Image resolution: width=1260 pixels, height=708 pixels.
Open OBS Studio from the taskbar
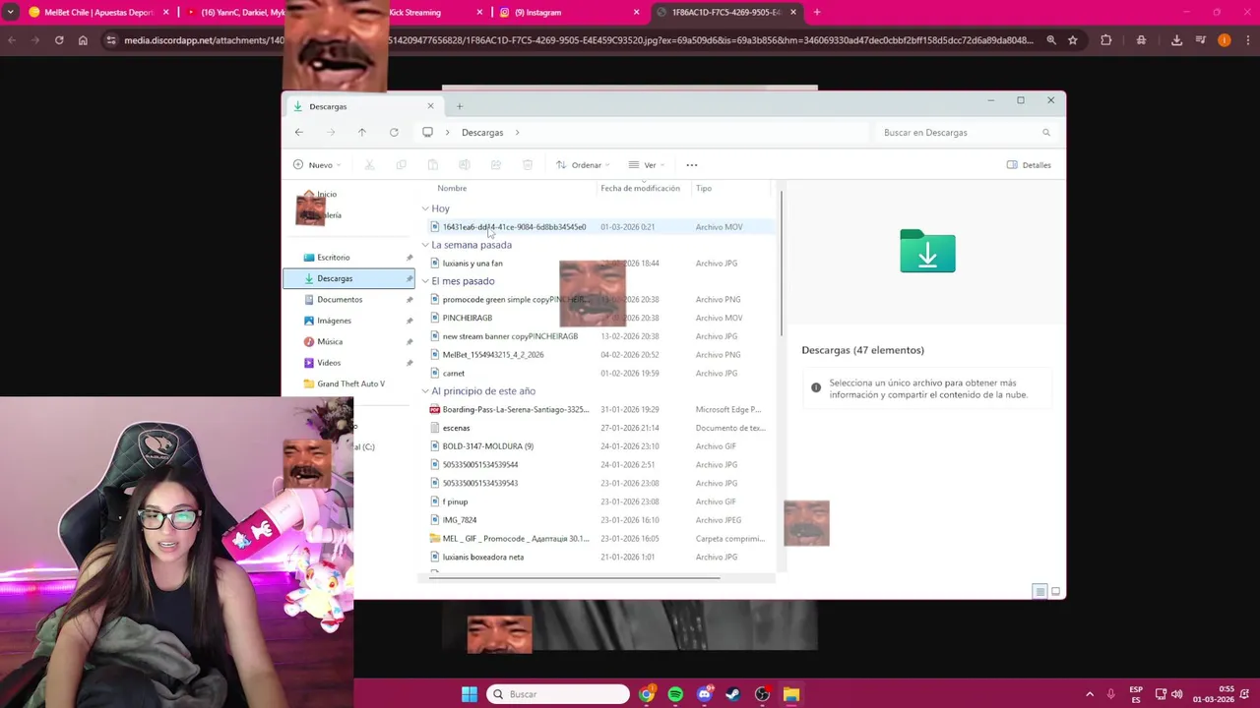click(762, 694)
